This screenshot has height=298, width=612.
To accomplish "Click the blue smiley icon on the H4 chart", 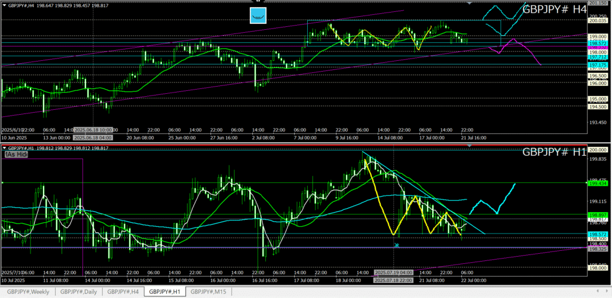I will (257, 16).
